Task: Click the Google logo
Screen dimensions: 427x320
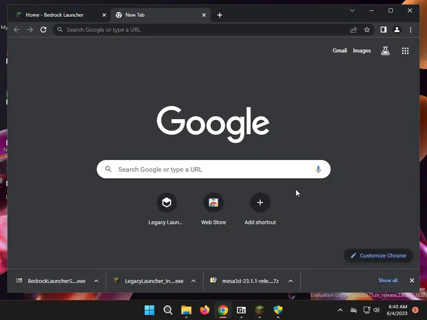Action: (213, 124)
